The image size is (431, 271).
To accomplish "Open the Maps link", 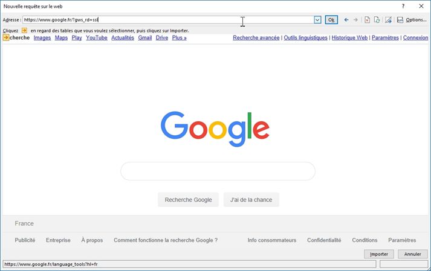I will [61, 37].
